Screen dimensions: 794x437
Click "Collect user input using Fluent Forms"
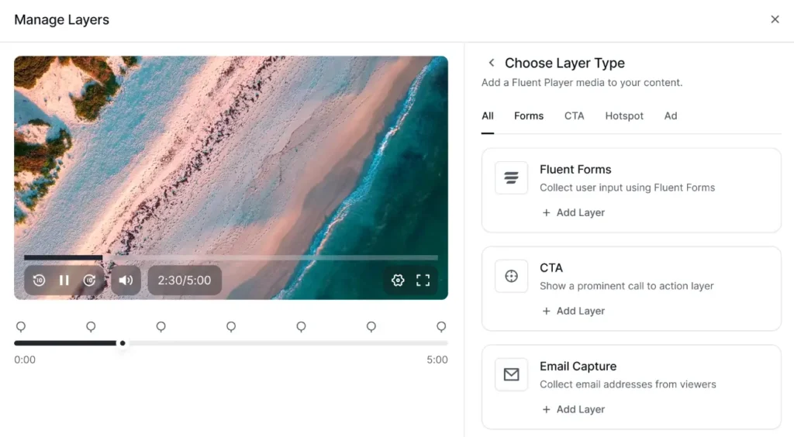[627, 188]
